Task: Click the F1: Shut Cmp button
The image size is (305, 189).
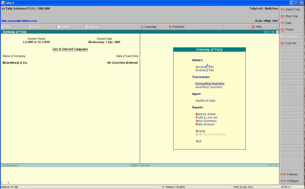Action: coord(291,16)
